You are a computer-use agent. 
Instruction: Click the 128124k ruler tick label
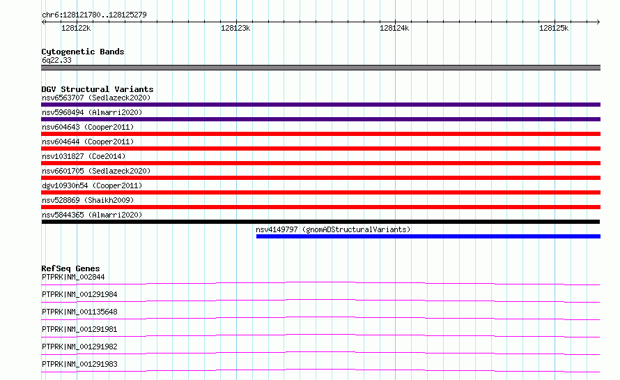pos(394,28)
